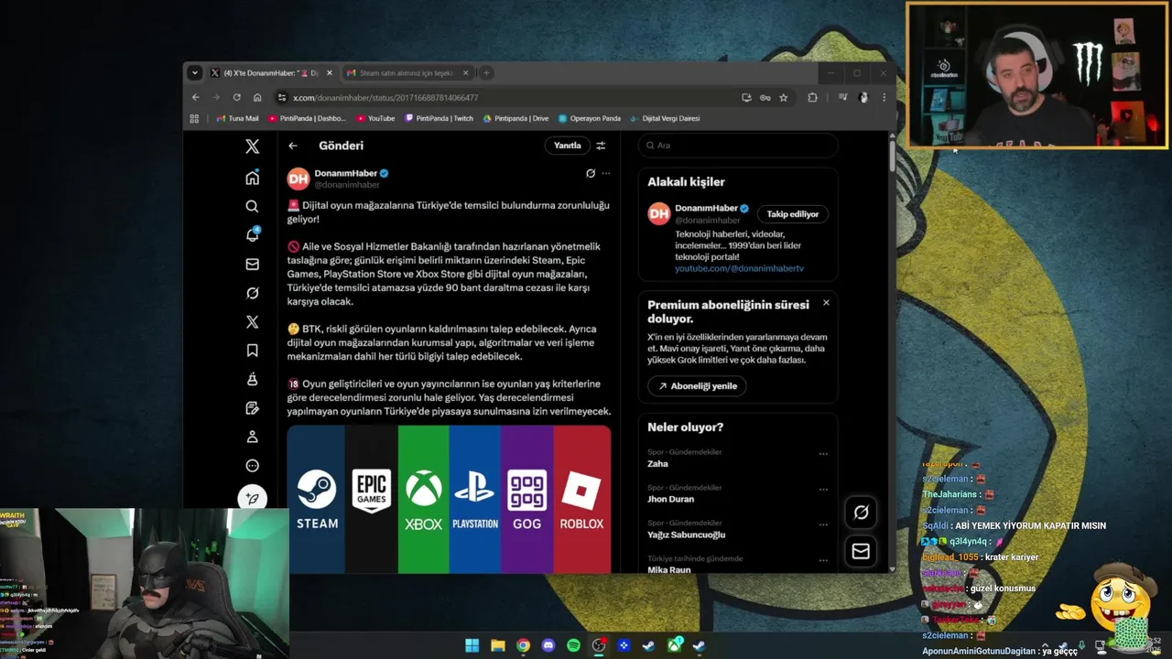The width and height of the screenshot is (1172, 659).
Task: Open Premium X icon in sidebar
Action: [253, 322]
